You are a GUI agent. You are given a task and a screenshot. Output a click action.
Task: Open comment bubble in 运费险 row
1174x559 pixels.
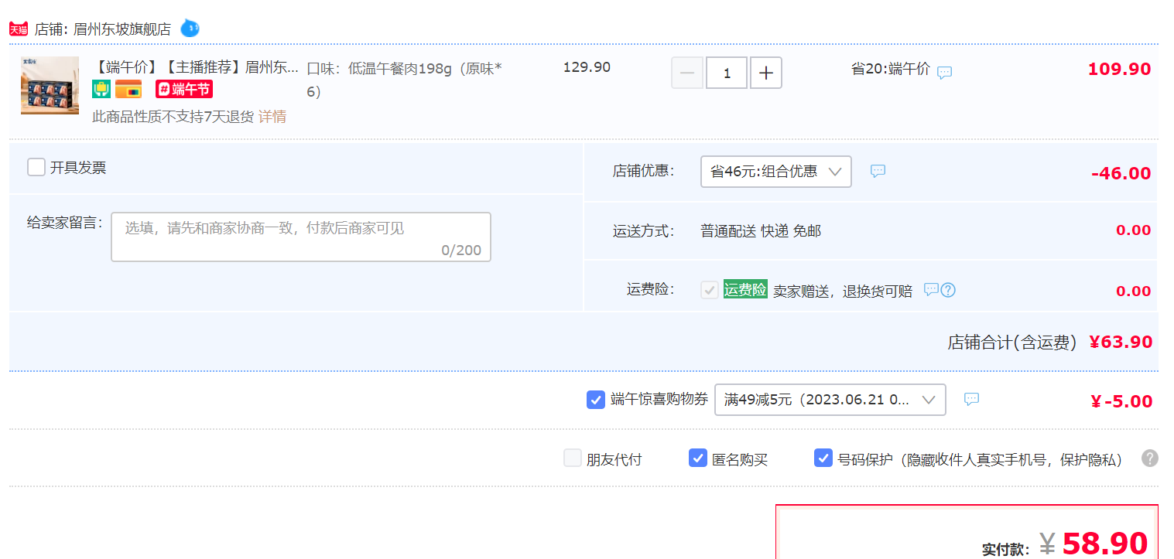931,290
